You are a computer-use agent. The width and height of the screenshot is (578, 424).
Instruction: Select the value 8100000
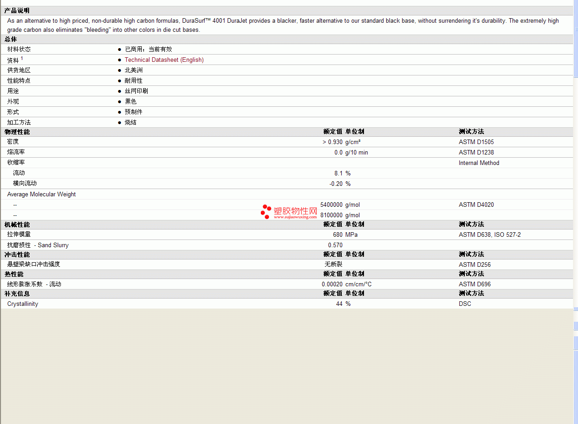[x=331, y=215]
